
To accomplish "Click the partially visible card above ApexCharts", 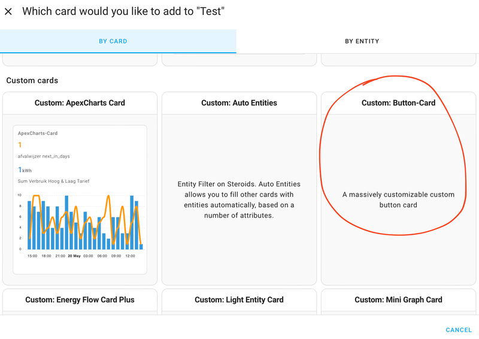I will tap(80, 59).
